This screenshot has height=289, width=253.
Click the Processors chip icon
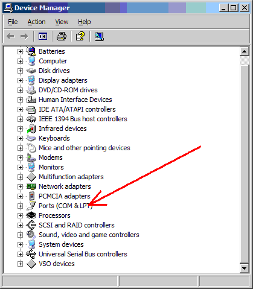[x=31, y=215]
